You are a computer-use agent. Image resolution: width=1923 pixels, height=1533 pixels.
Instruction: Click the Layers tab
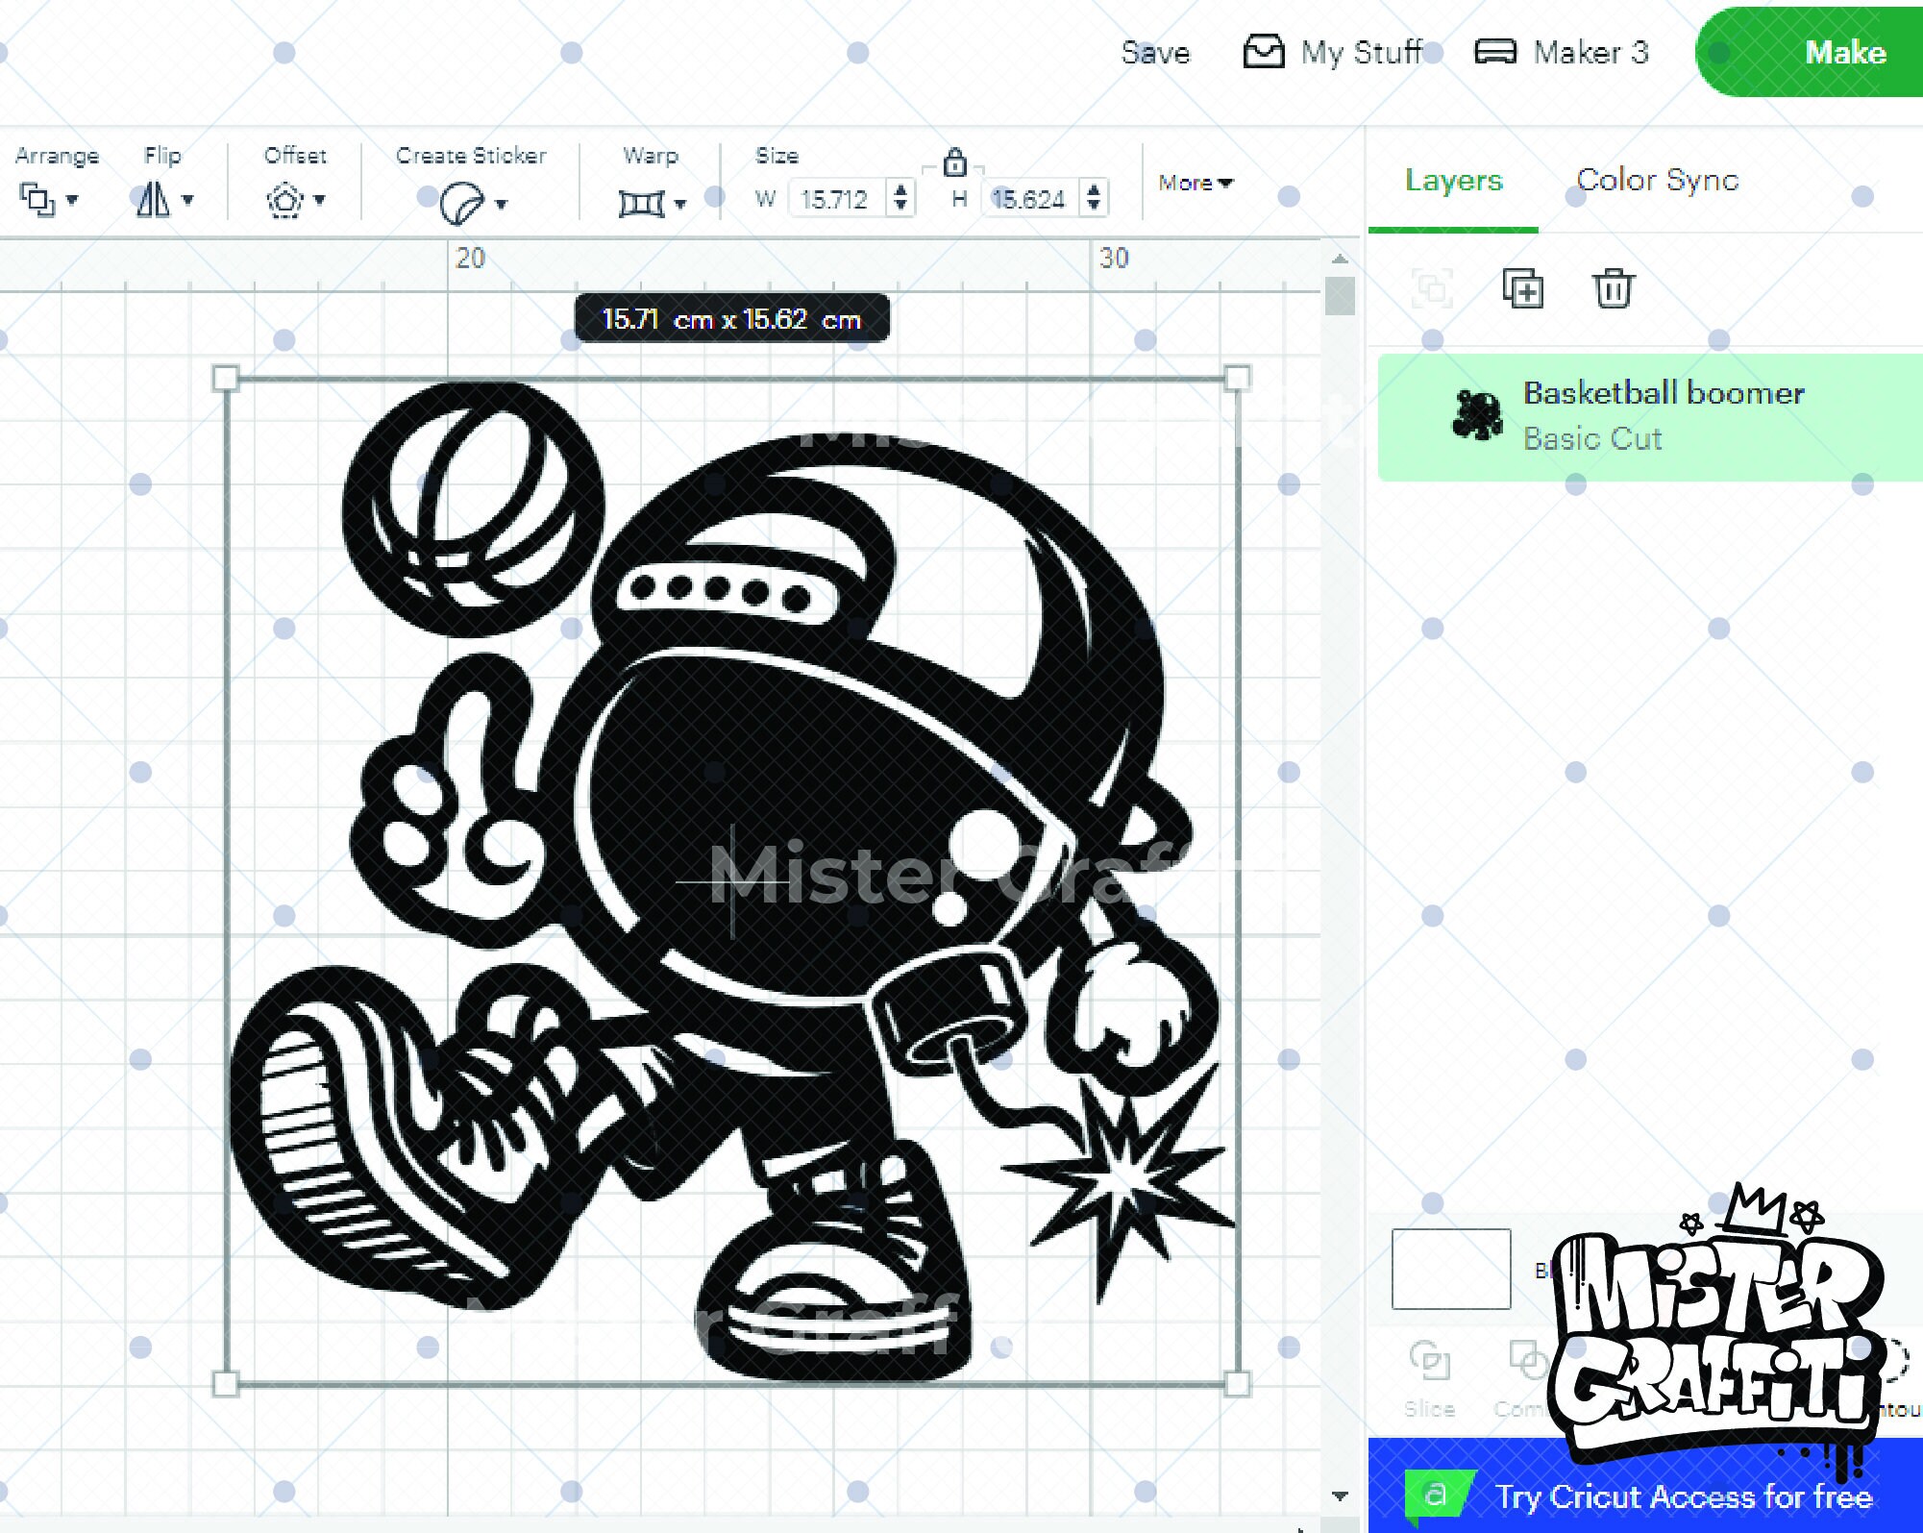[1452, 181]
